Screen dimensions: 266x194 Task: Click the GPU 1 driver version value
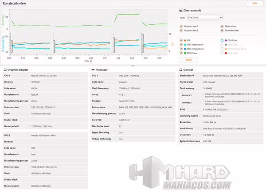click(x=43, y=107)
